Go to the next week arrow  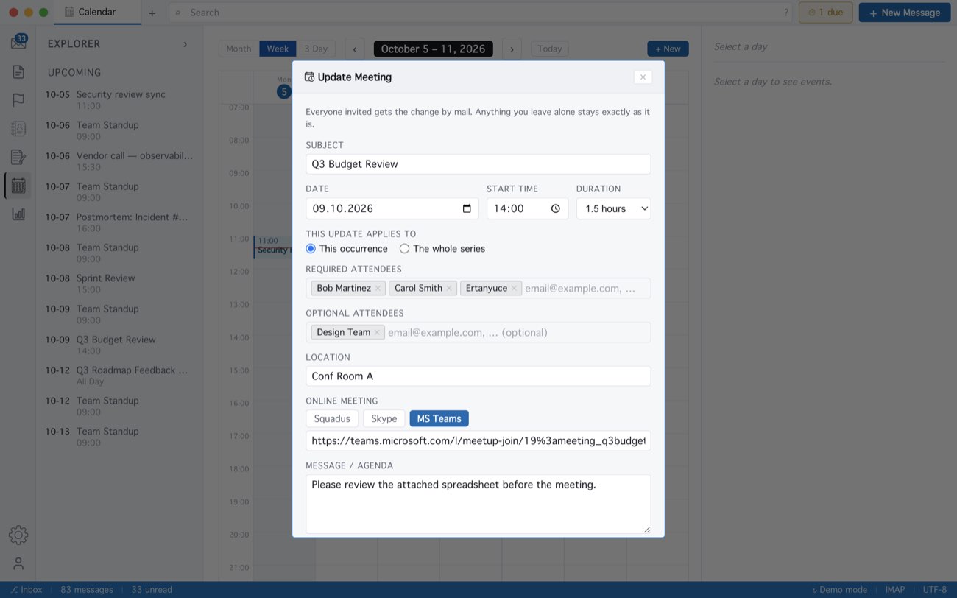[x=512, y=49]
